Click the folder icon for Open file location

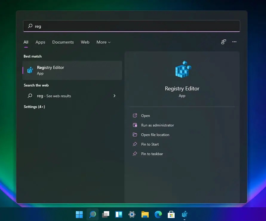point(135,135)
